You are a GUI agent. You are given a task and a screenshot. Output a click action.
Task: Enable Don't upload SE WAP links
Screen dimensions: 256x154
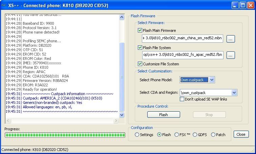[x=182, y=99]
